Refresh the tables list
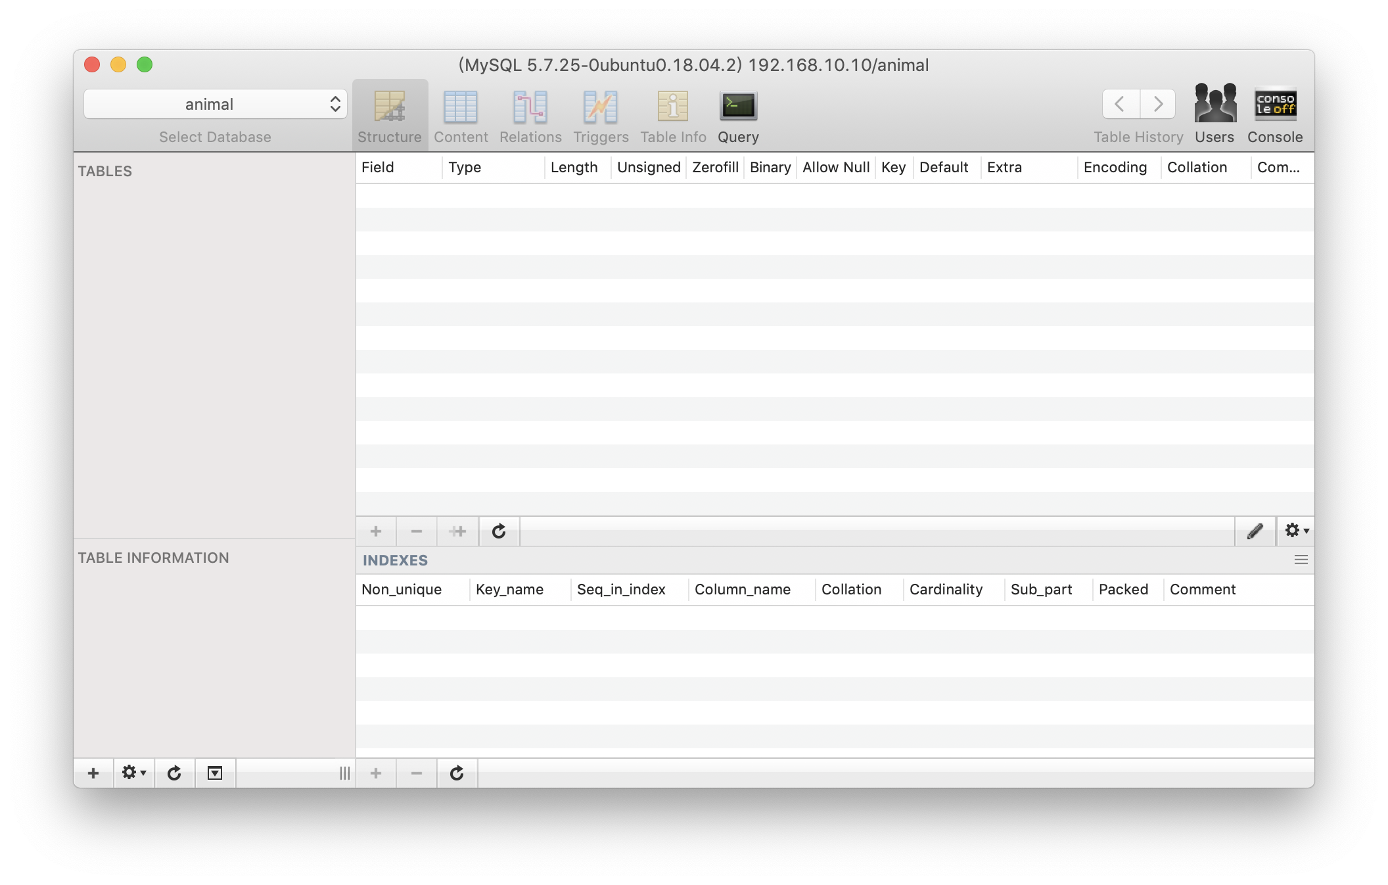Image resolution: width=1388 pixels, height=885 pixels. [174, 773]
